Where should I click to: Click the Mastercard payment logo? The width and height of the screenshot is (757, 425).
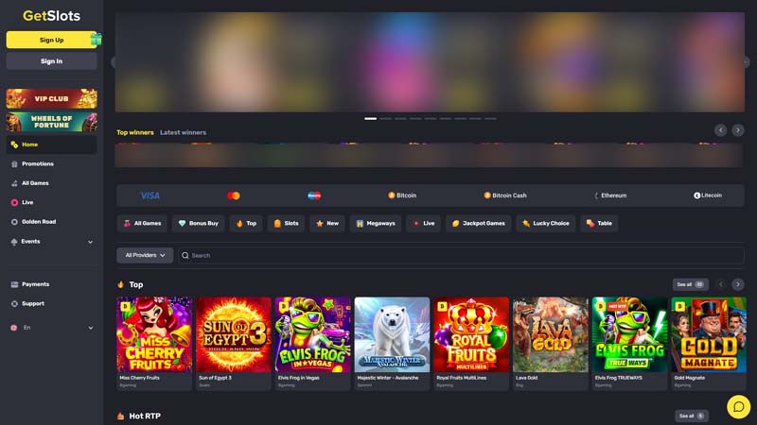coord(233,195)
